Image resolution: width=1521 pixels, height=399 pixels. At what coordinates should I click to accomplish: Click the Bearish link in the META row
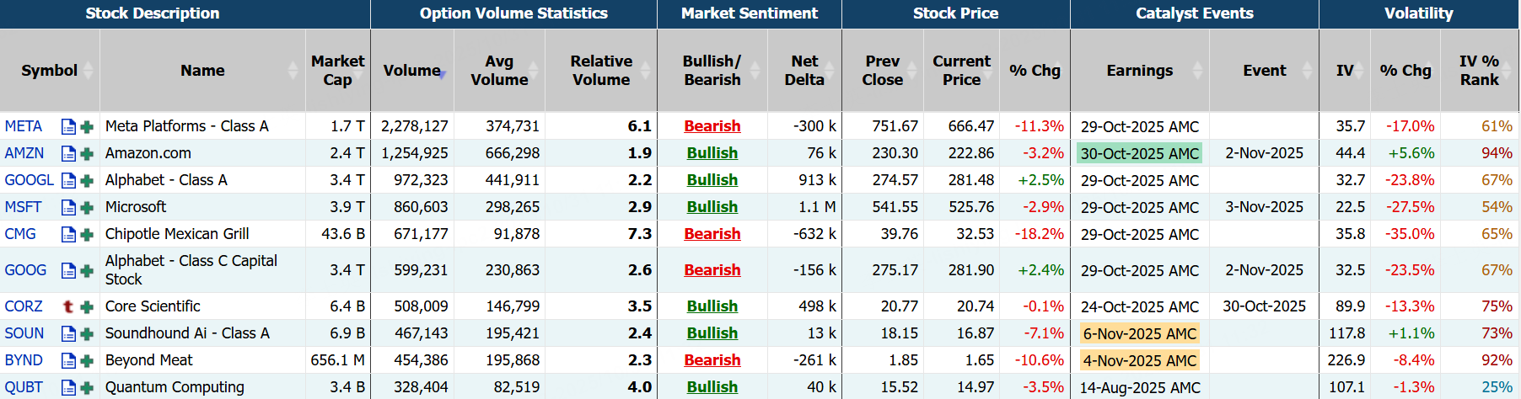[712, 126]
